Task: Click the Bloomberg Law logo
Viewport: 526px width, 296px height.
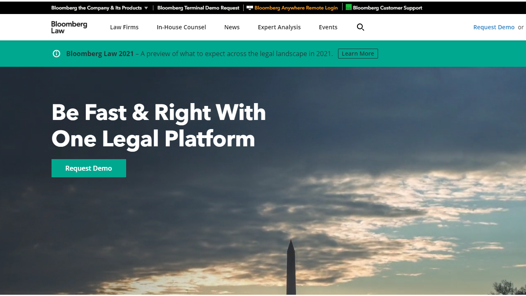Action: click(69, 27)
